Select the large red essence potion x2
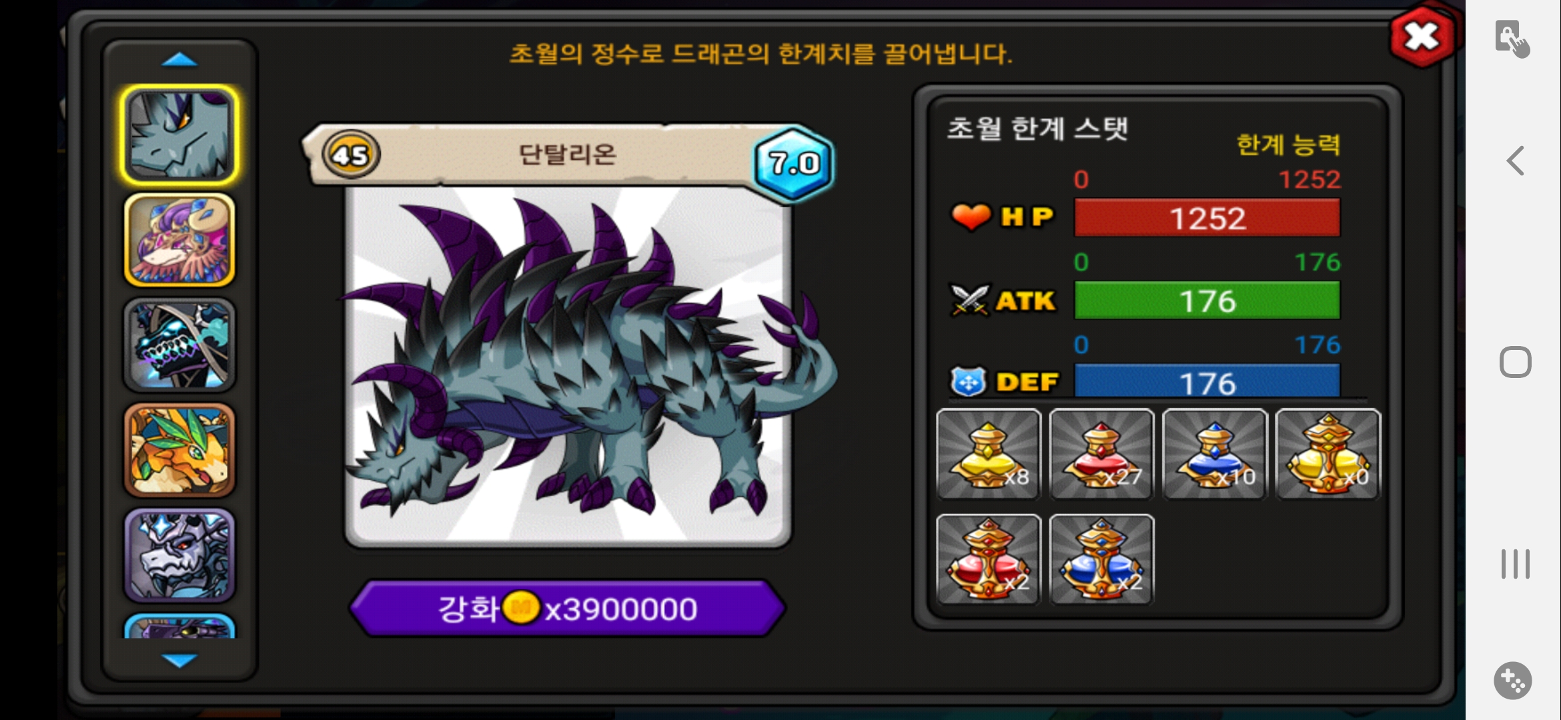The image size is (1561, 720). (989, 559)
